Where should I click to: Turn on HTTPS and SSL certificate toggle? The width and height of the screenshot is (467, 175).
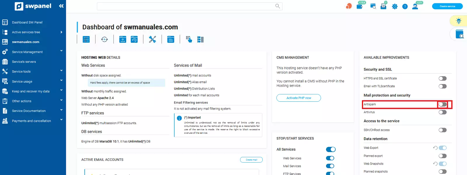pyautogui.click(x=442, y=78)
